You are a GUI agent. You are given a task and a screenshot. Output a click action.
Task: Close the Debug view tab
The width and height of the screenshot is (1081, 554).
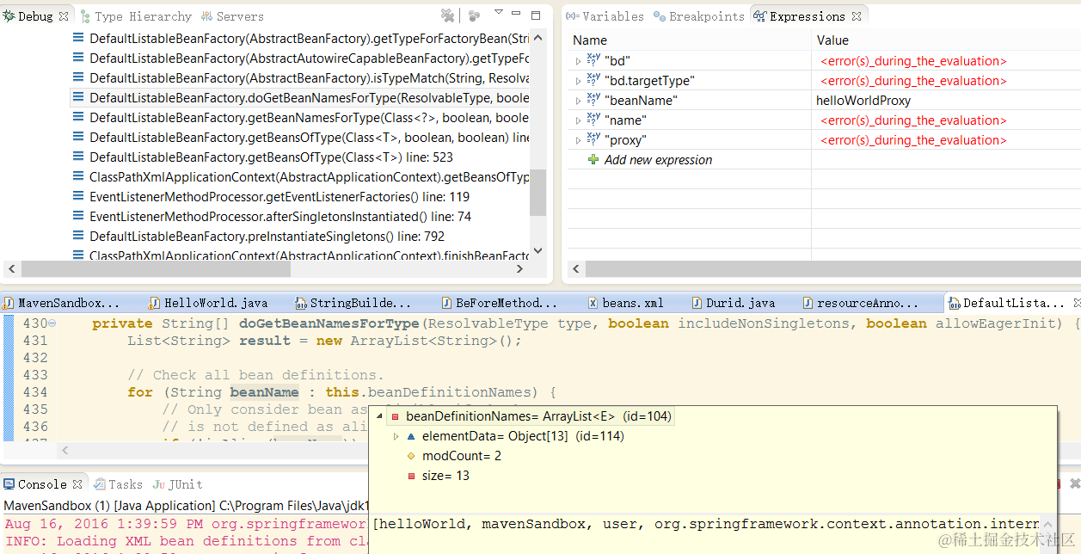[x=64, y=16]
